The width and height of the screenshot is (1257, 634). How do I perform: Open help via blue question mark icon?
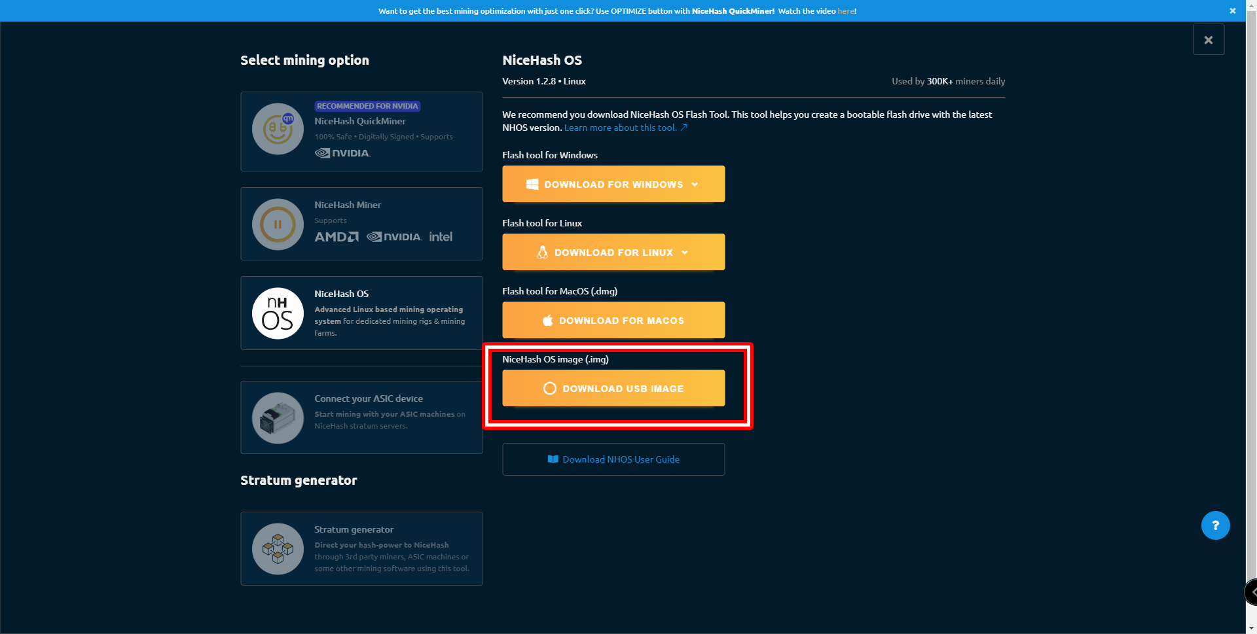(x=1215, y=525)
